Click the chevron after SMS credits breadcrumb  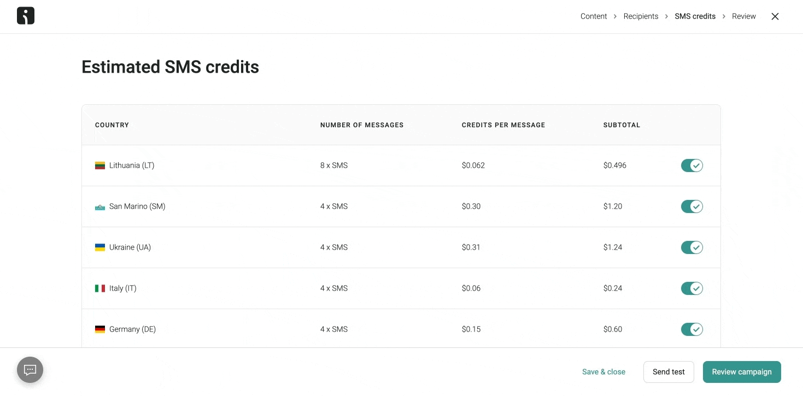coord(723,16)
